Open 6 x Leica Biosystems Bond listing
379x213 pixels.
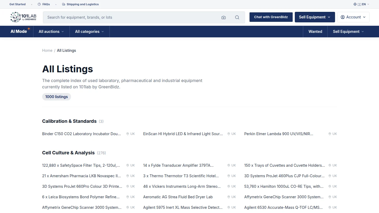[x=81, y=197]
